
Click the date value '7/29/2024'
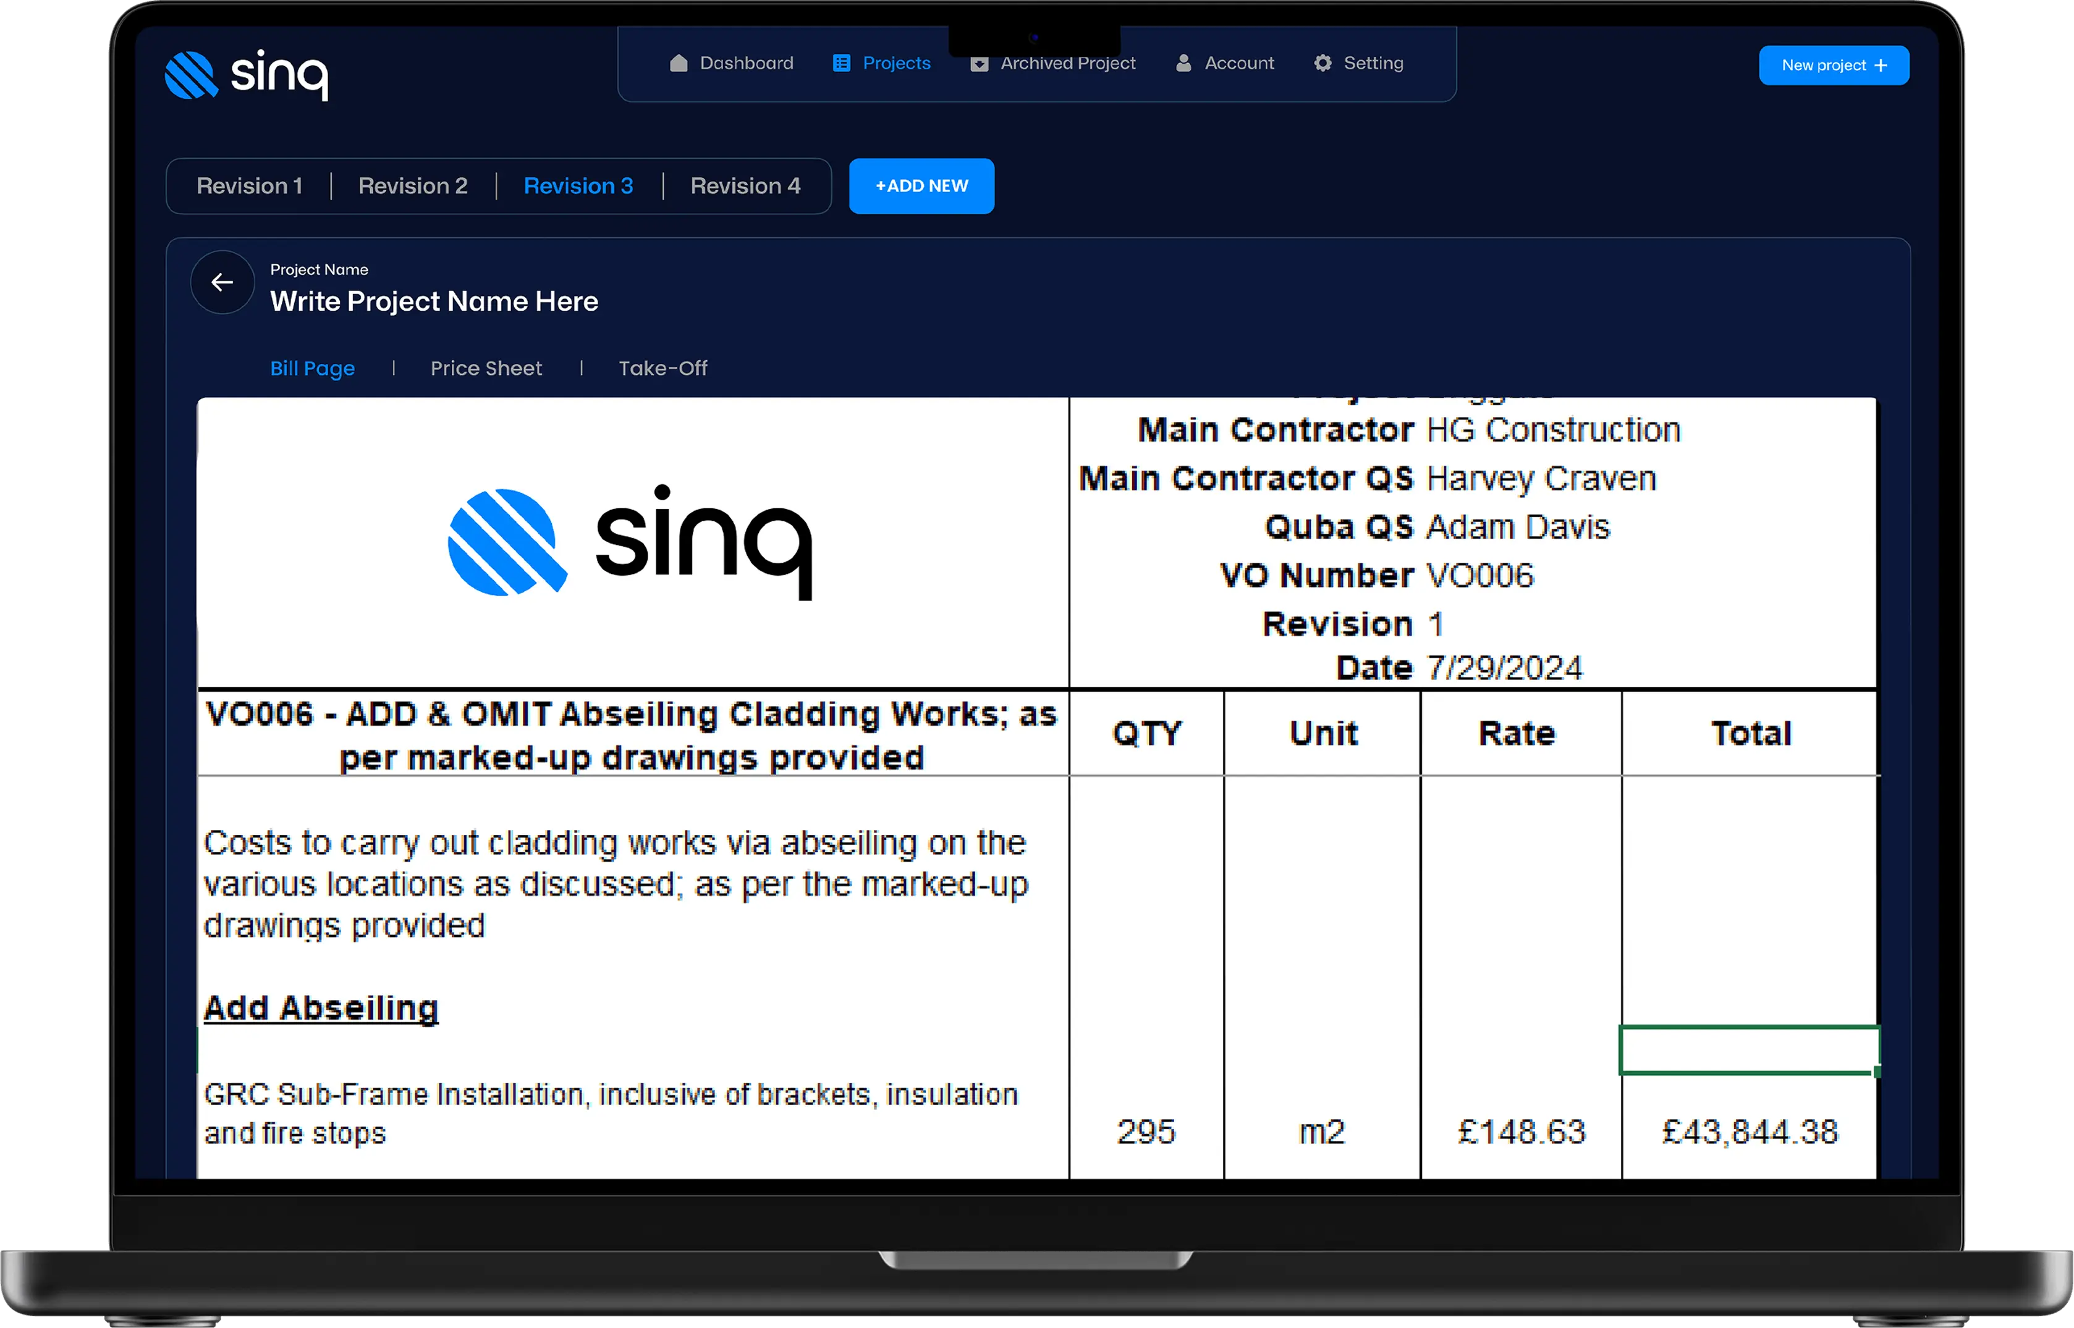coord(1505,668)
